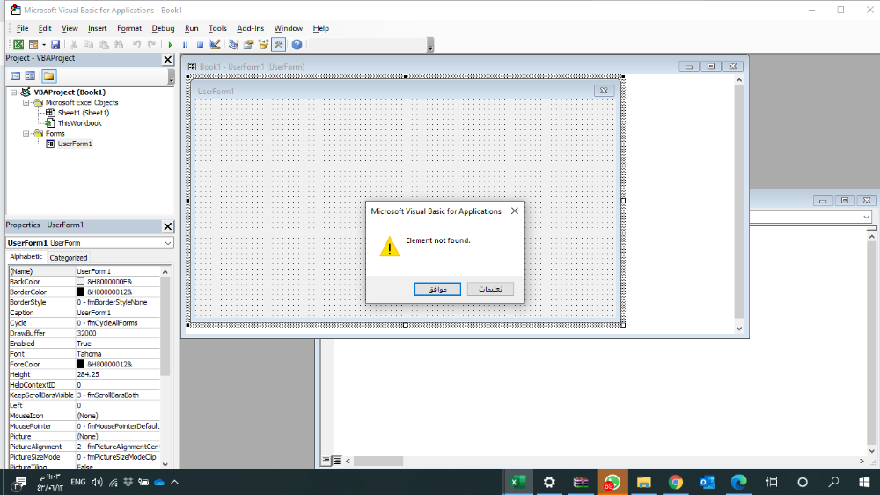Collapse the Forms folder node
This screenshot has height=495, width=880.
[x=26, y=134]
